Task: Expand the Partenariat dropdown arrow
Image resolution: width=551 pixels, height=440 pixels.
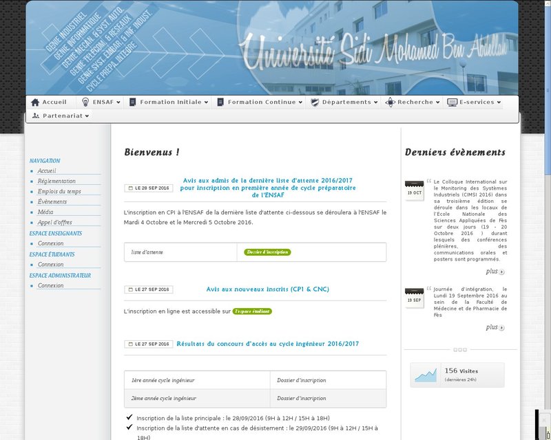Action: coord(87,115)
